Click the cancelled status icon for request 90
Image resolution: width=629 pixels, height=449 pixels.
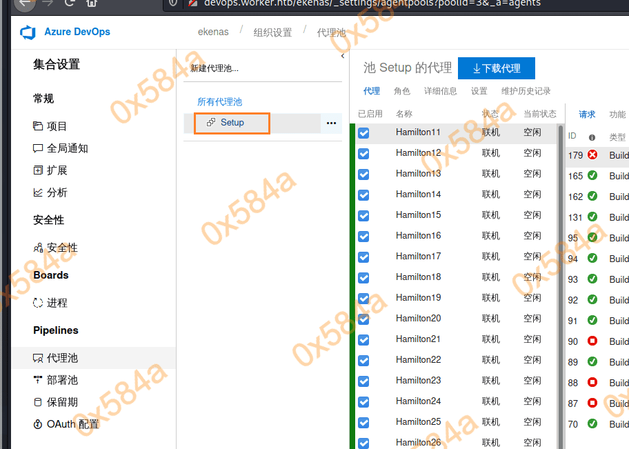coord(592,341)
